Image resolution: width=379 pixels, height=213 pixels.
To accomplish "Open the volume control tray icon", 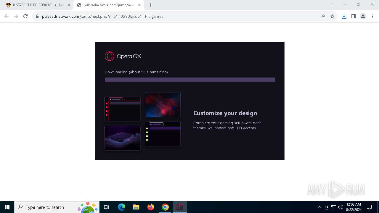I will 341,207.
